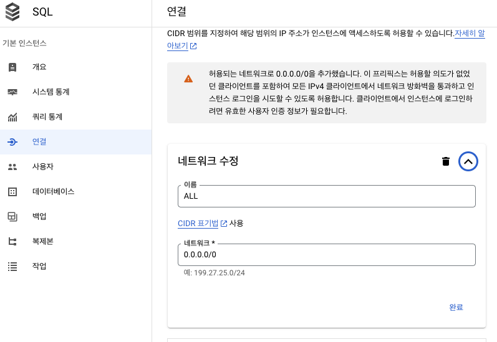Click the 시스템 통계 monitor icon

click(12, 92)
